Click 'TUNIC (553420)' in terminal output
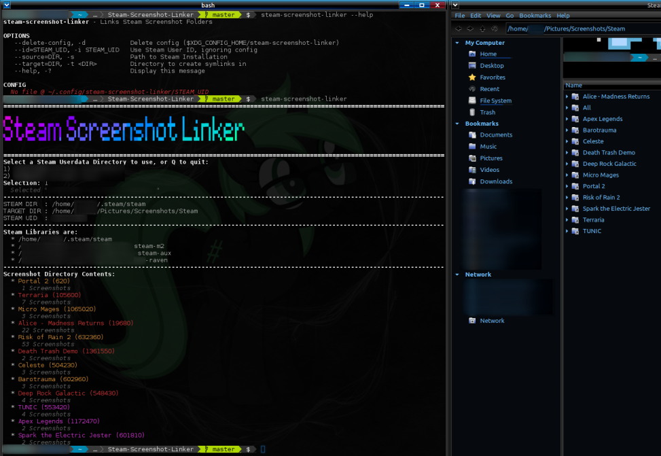The image size is (661, 456). [44, 408]
